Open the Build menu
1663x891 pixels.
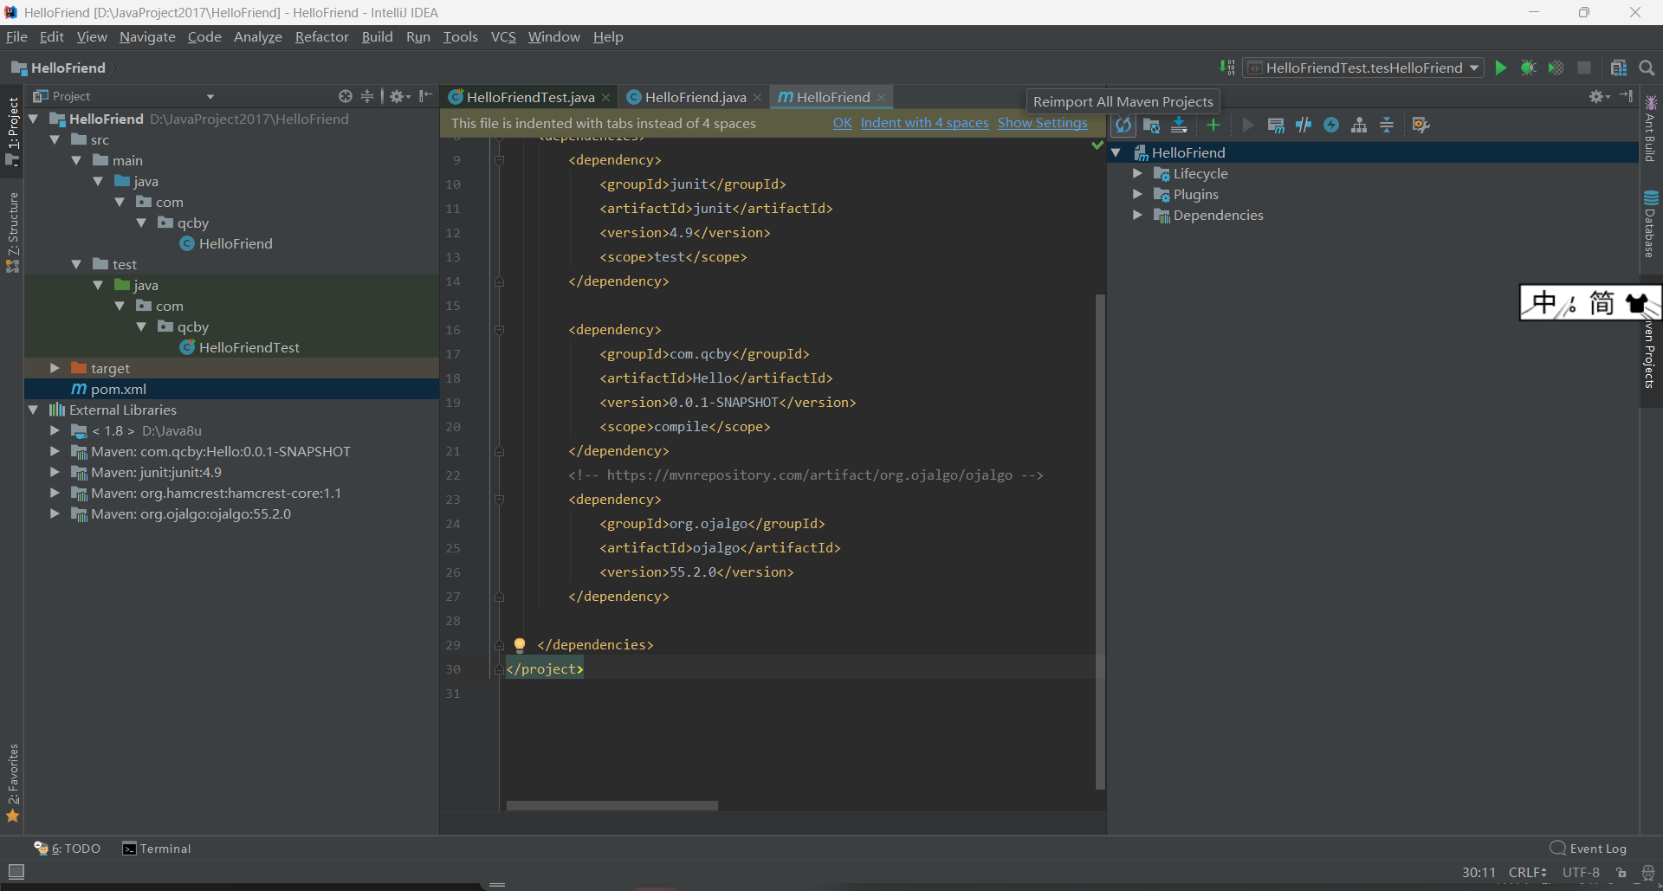377,36
